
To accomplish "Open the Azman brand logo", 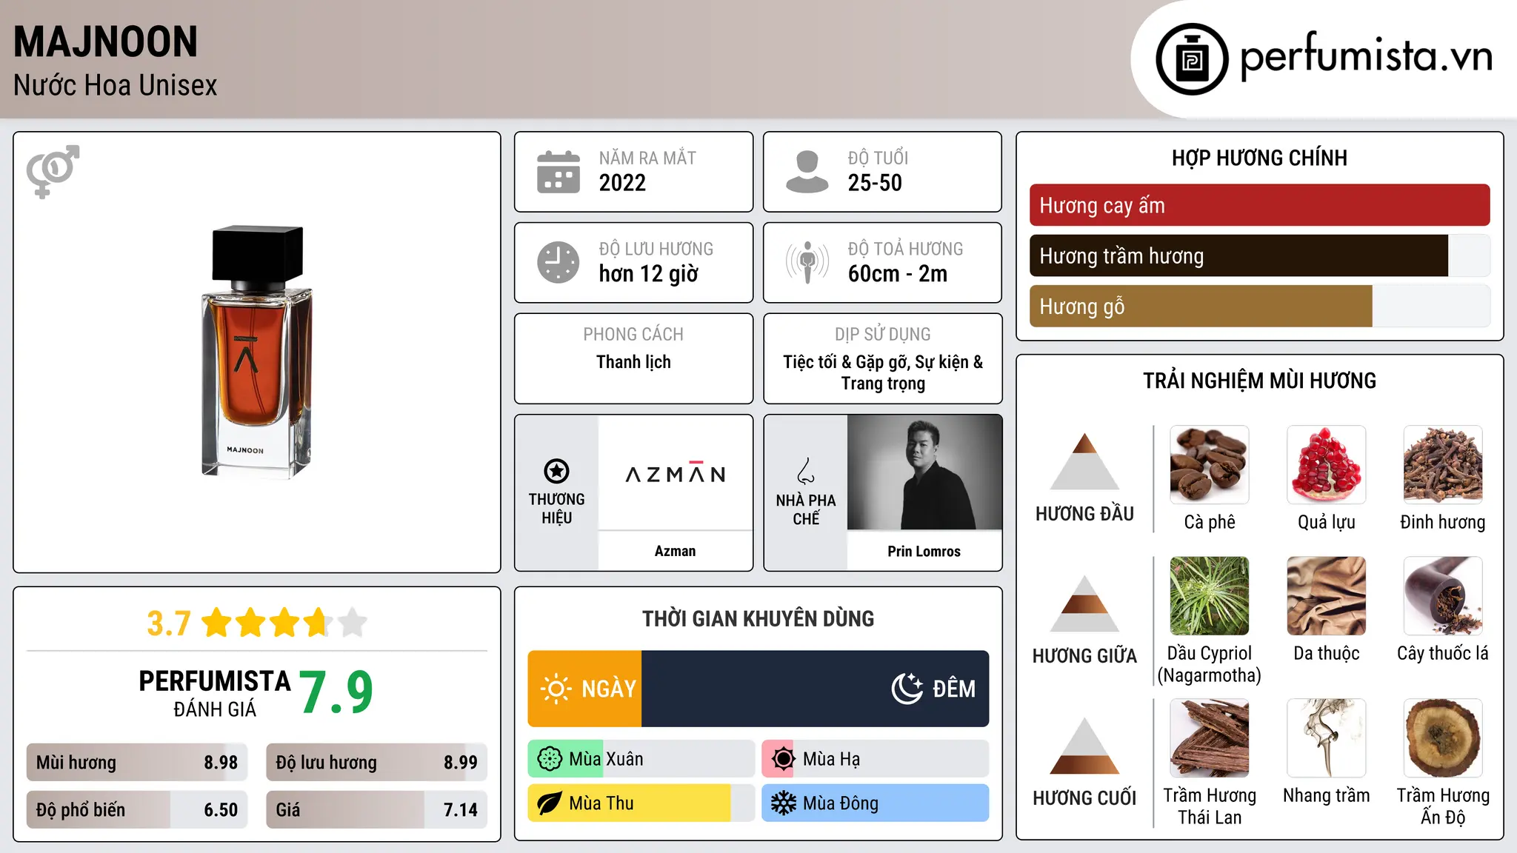I will pos(676,473).
